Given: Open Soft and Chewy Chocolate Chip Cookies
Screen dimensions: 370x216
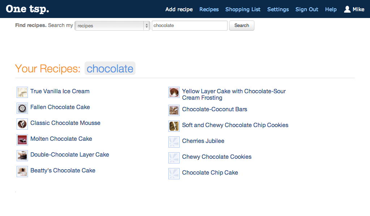Looking at the screenshot, I should (235, 125).
